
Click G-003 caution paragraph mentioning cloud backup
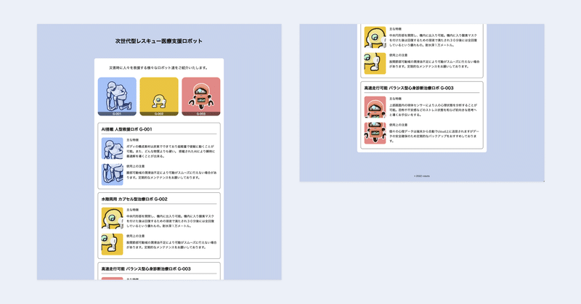click(434, 136)
